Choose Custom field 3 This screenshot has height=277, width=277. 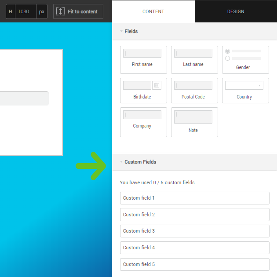(x=194, y=231)
